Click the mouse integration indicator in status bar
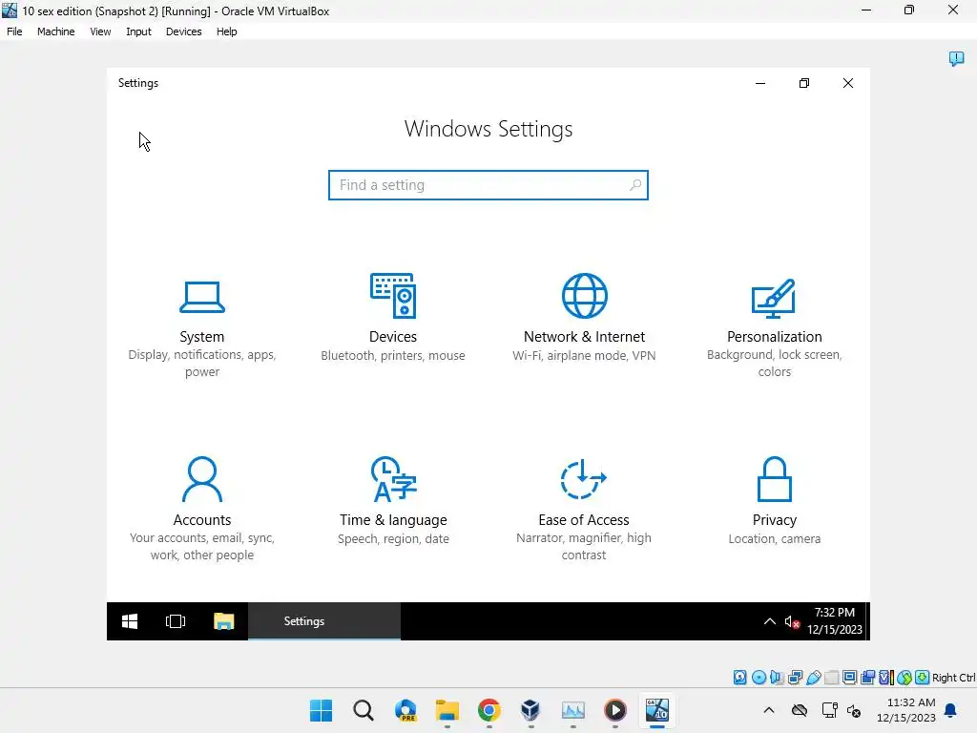Image resolution: width=977 pixels, height=733 pixels. point(904,678)
